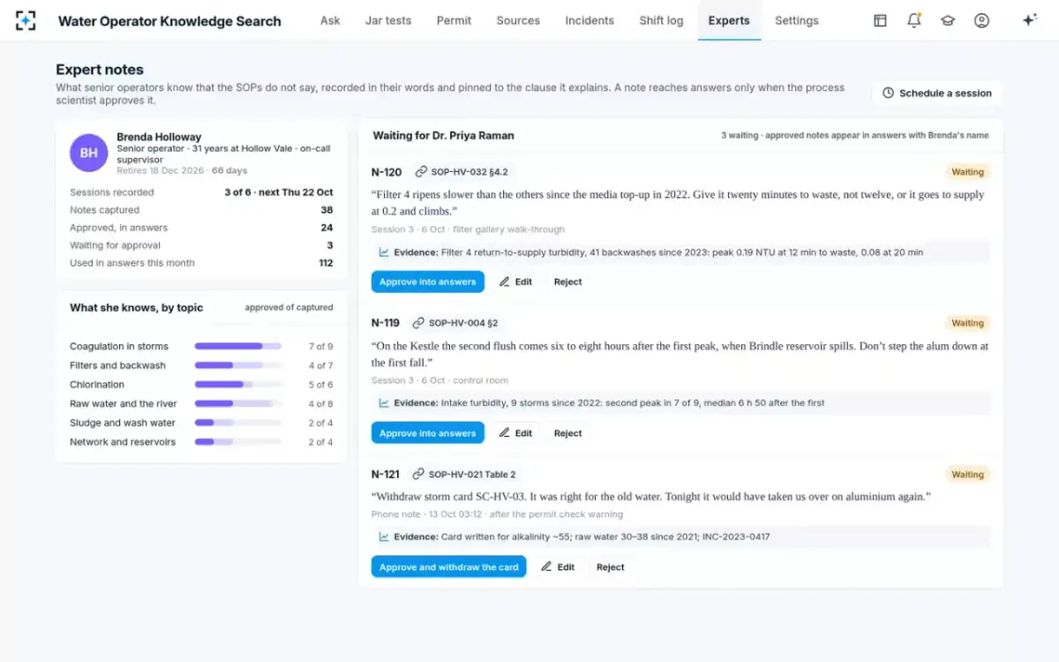Switch to the Shift log tab

[661, 20]
